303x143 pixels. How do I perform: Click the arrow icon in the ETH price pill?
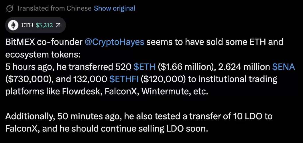click(58, 25)
